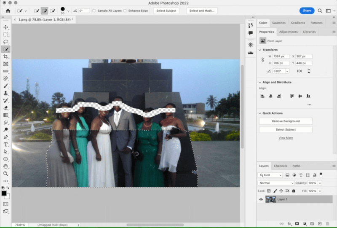Hide Layer 1 with eye icon
This screenshot has height=228, width=337.
click(x=261, y=199)
